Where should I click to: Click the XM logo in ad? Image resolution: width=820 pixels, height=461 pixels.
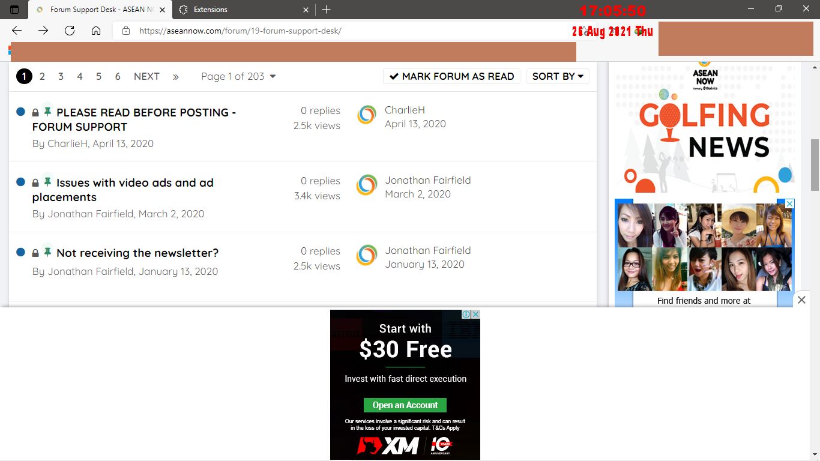click(388, 445)
